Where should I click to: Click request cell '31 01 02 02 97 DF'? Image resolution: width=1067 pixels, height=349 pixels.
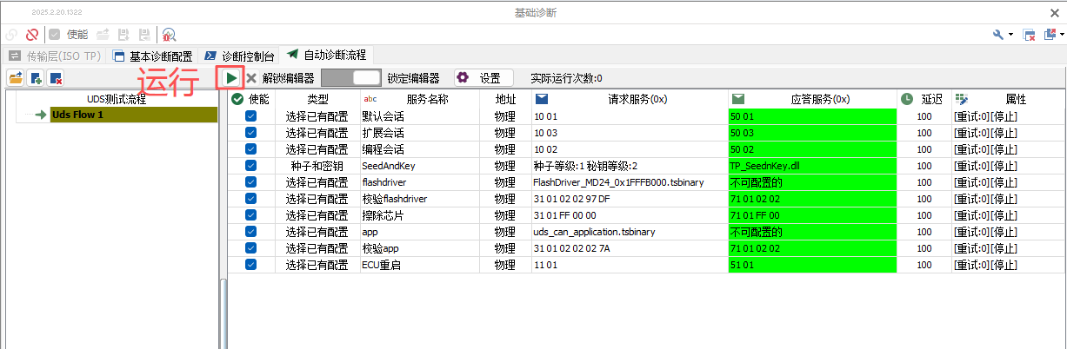point(630,199)
